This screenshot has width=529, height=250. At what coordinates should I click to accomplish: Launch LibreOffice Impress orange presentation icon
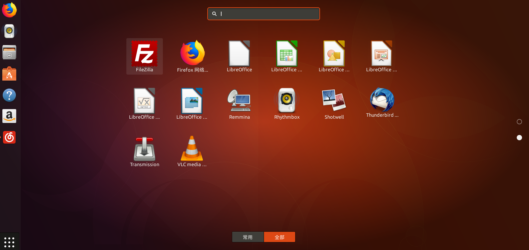pos(382,56)
